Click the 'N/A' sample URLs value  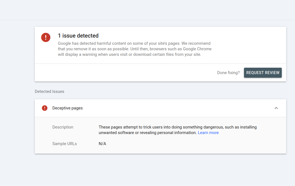pyautogui.click(x=102, y=144)
